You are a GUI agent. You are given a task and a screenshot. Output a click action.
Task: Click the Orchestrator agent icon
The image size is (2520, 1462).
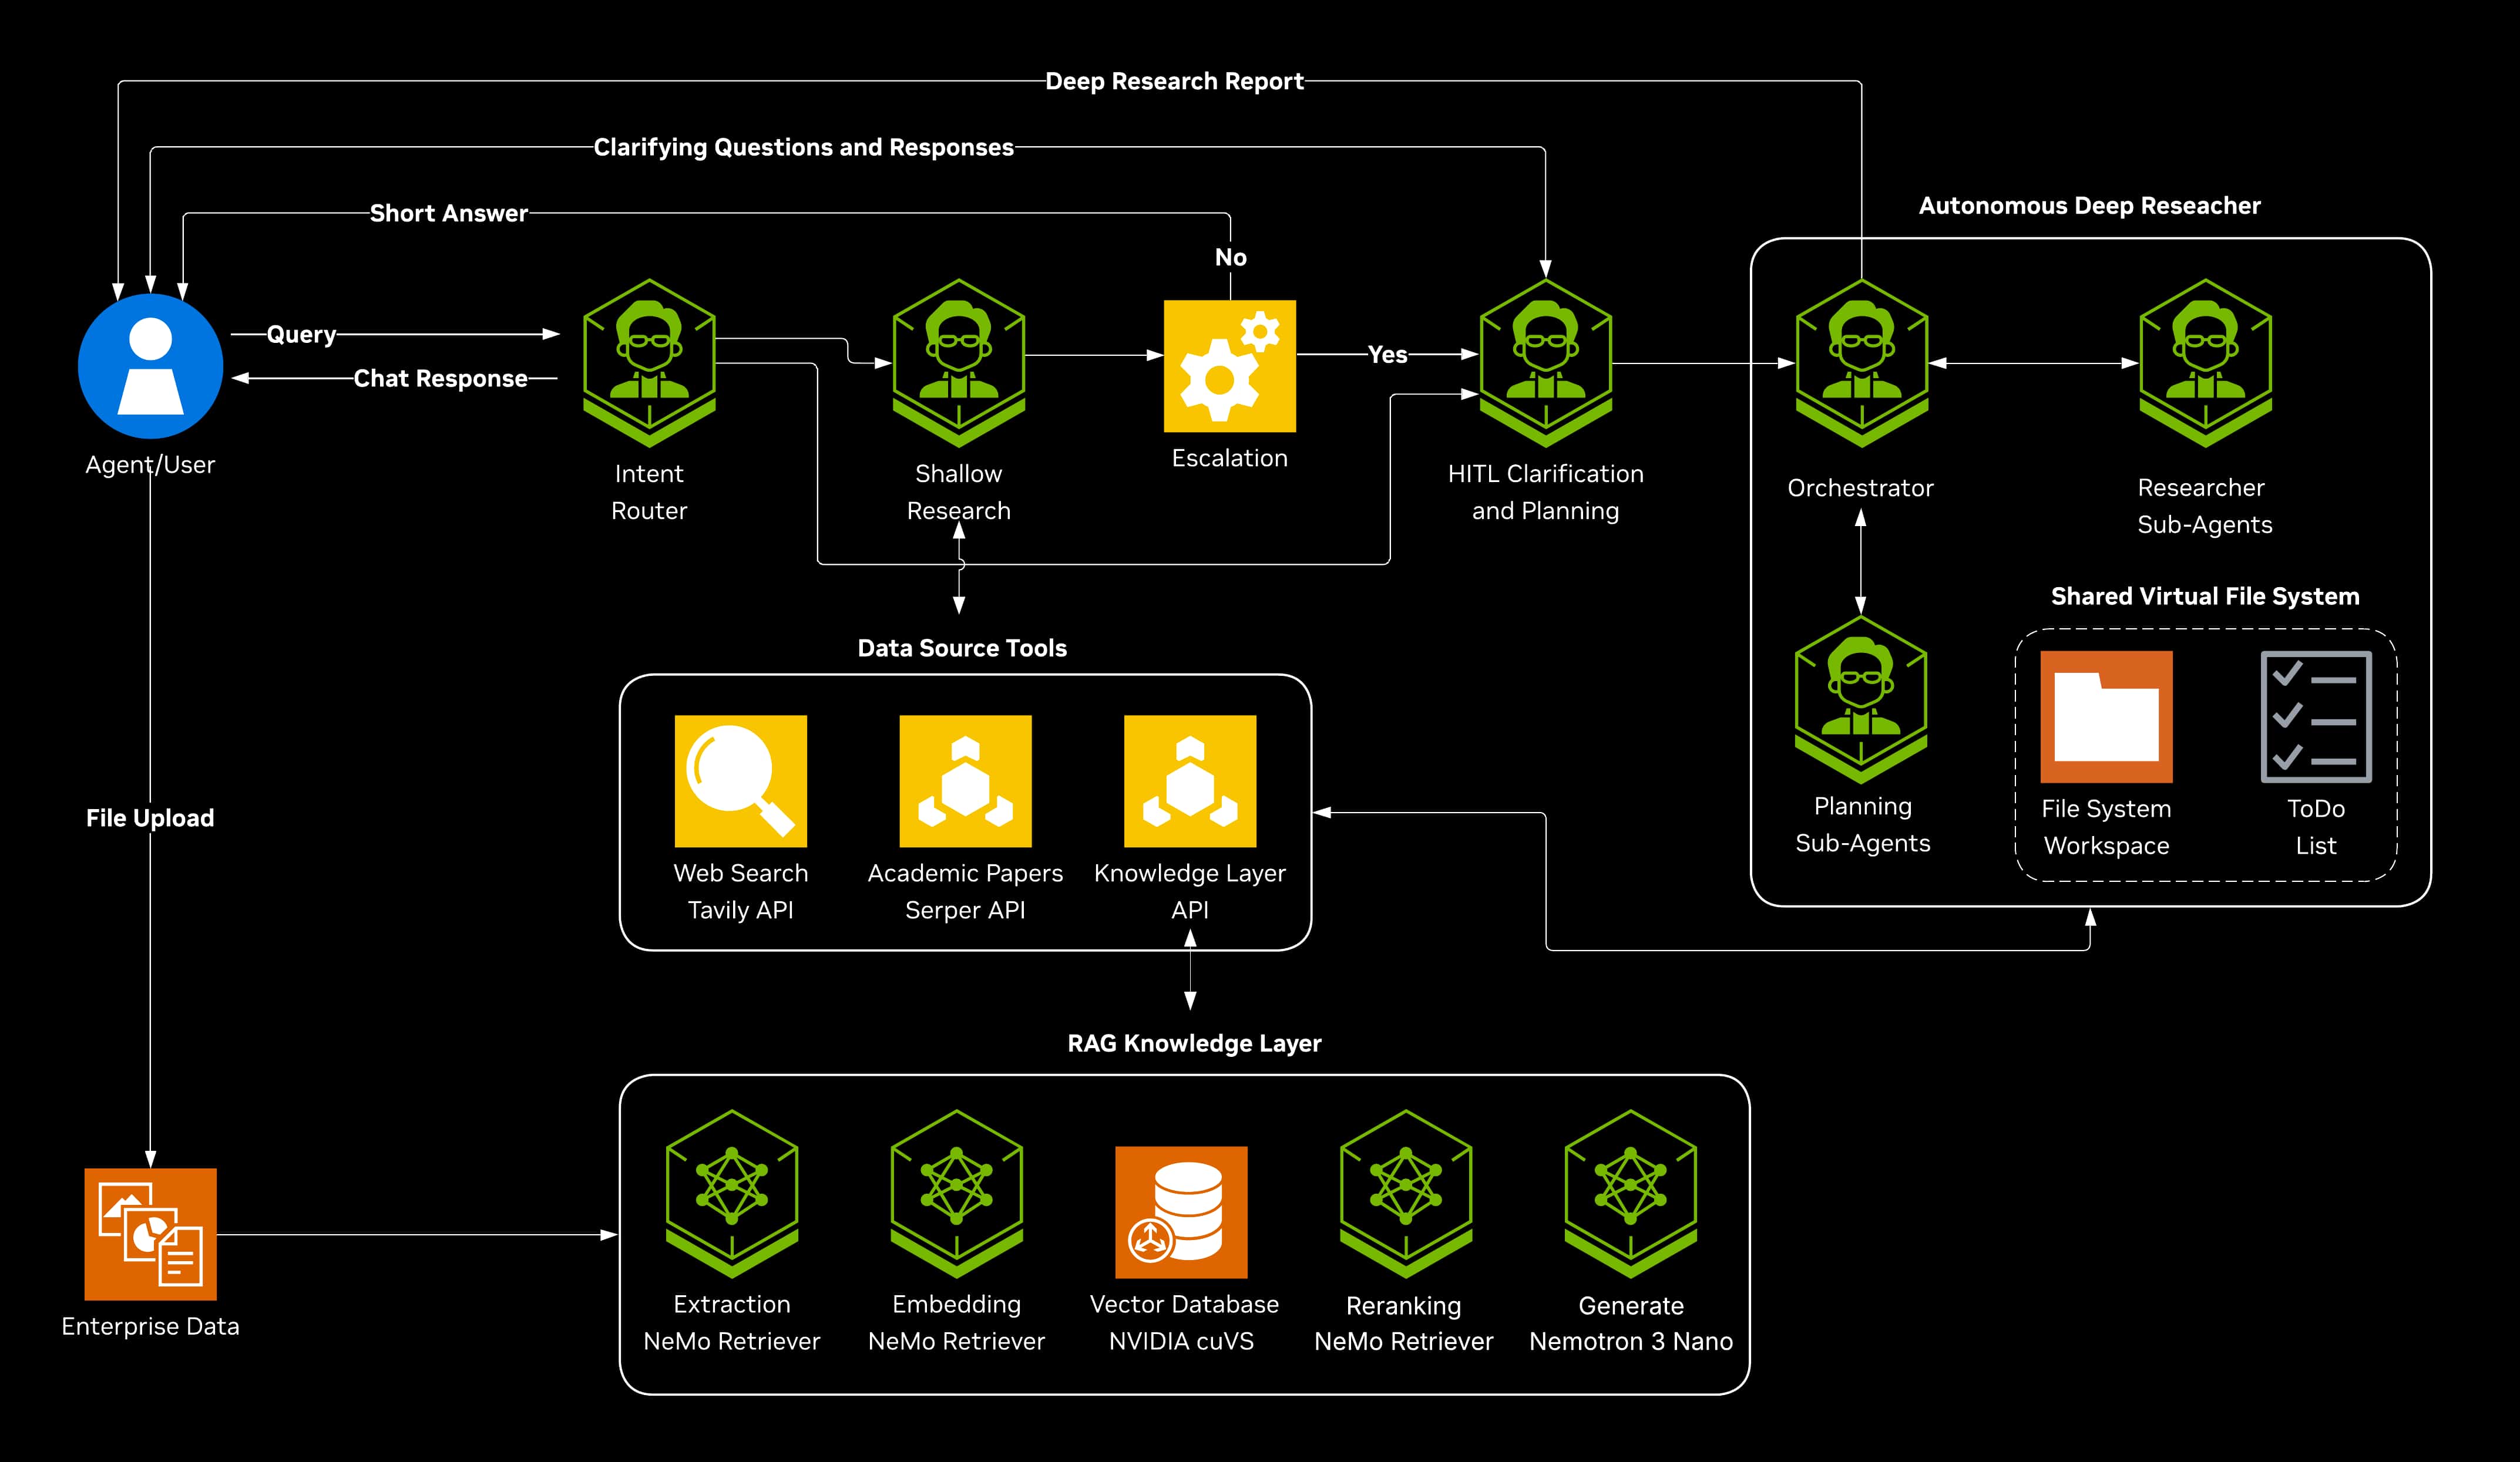coord(1861,362)
